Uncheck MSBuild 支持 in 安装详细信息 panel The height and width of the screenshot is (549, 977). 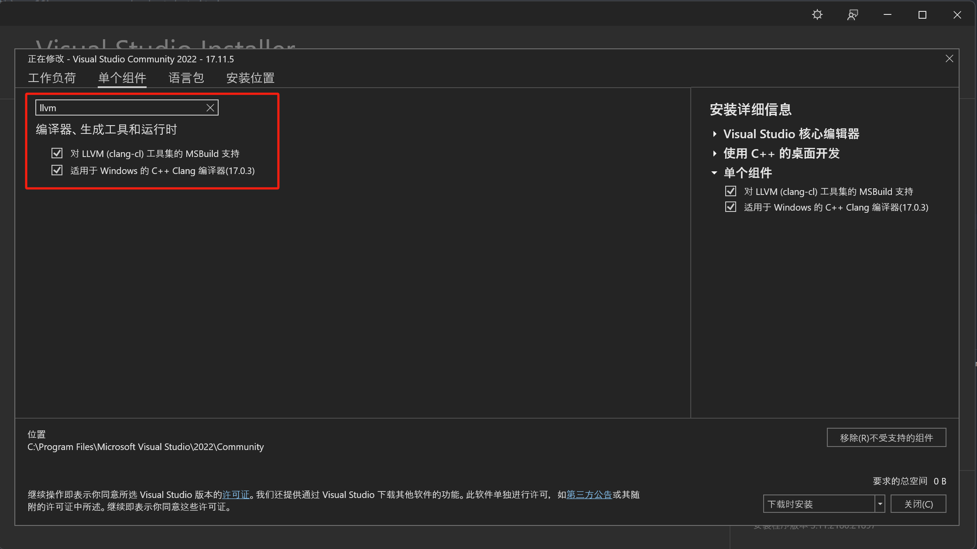click(x=730, y=191)
